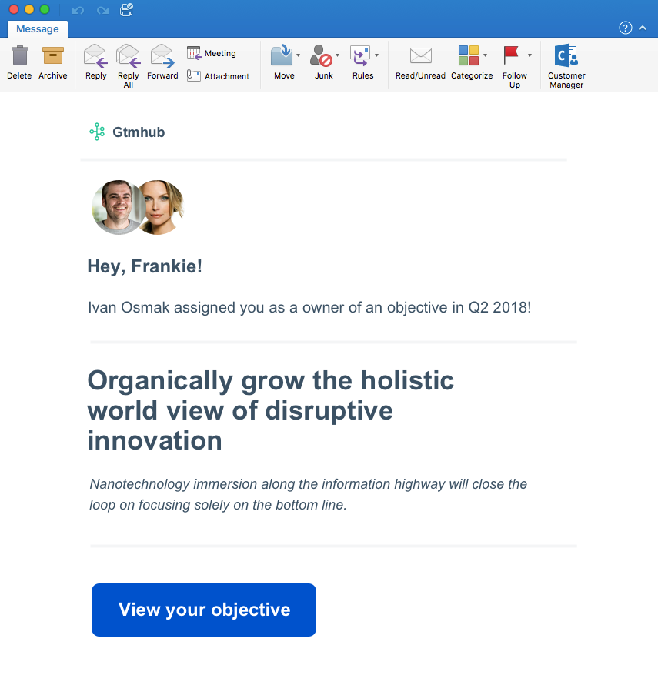Forward this message
This screenshot has width=658, height=682.
pyautogui.click(x=162, y=62)
